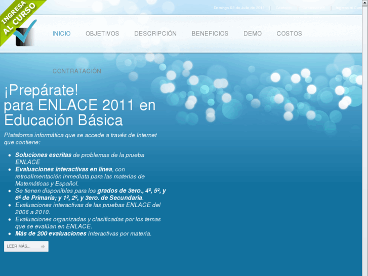
Task: Click the arrow icon on the Leer más button
Action: point(43,247)
